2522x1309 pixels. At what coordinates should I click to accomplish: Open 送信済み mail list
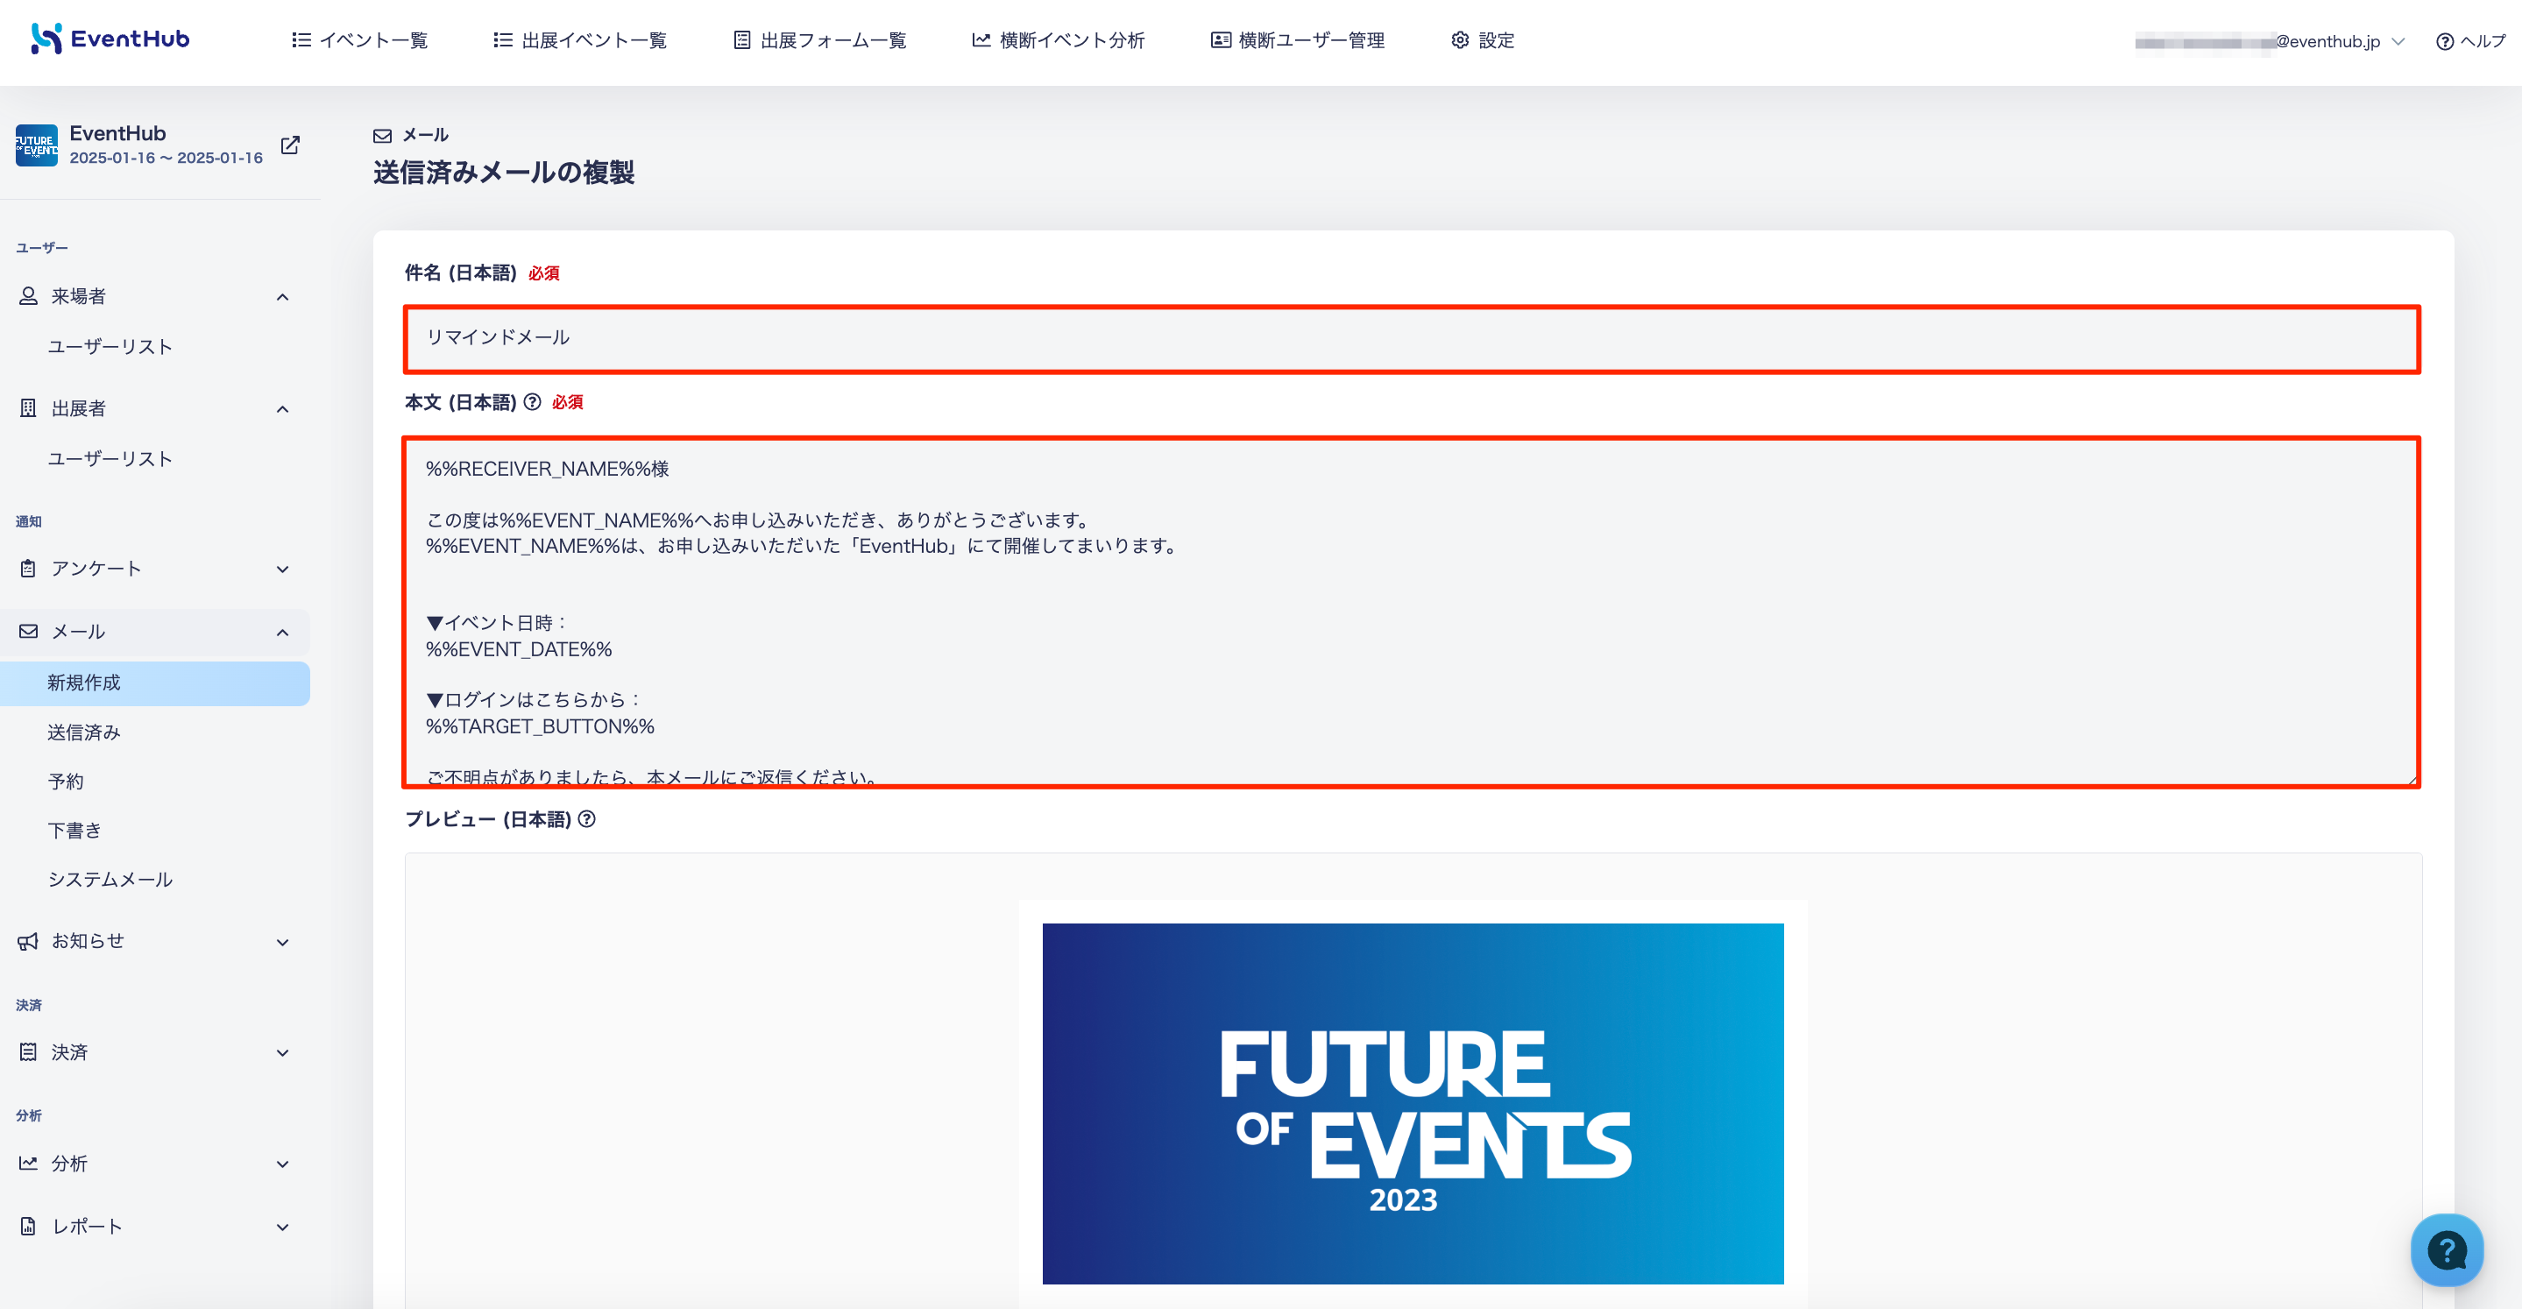pos(84,732)
